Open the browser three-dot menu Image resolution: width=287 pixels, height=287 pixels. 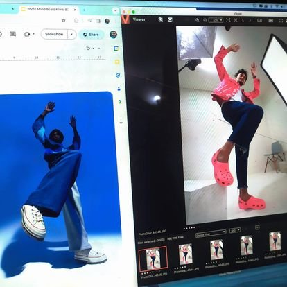(116, 21)
